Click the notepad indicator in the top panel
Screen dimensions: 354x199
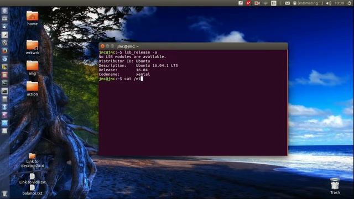tap(241, 3)
